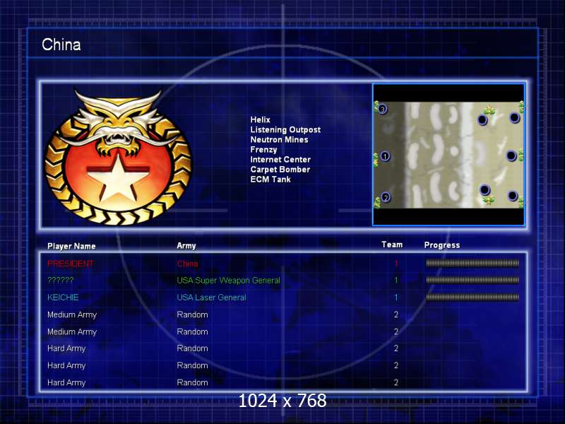Click PRESIDENT's loading progress bar
The image size is (565, 424).
click(472, 263)
